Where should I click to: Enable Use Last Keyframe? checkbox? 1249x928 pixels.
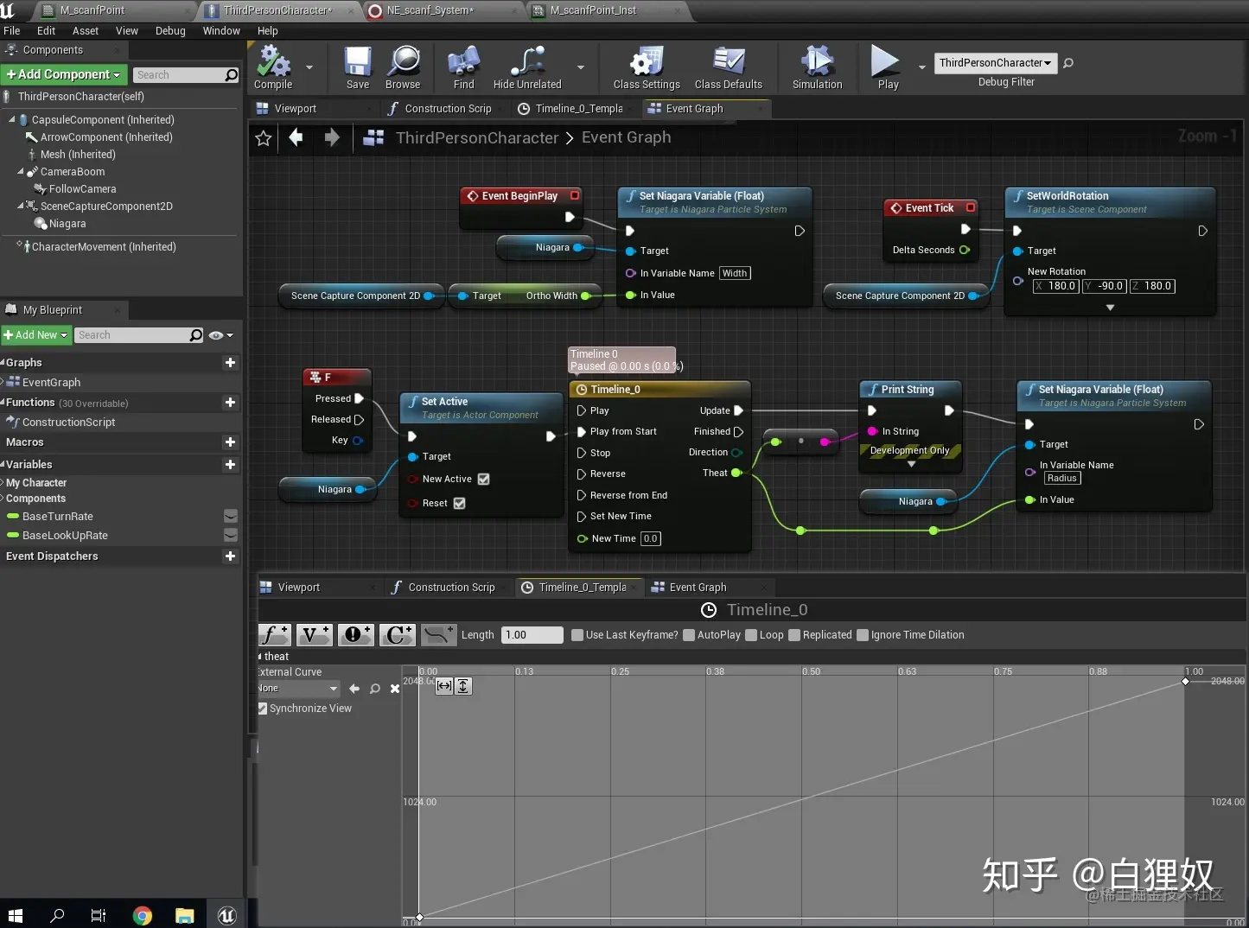pyautogui.click(x=577, y=635)
